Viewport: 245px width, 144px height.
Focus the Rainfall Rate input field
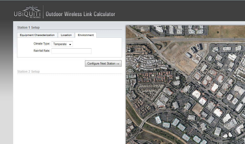71,51
